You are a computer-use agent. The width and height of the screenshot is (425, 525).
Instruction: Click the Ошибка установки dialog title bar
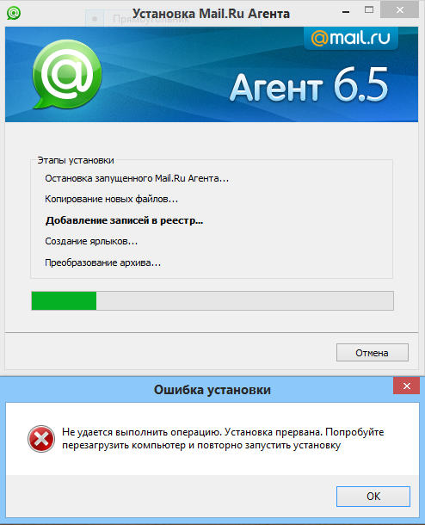coord(212,390)
